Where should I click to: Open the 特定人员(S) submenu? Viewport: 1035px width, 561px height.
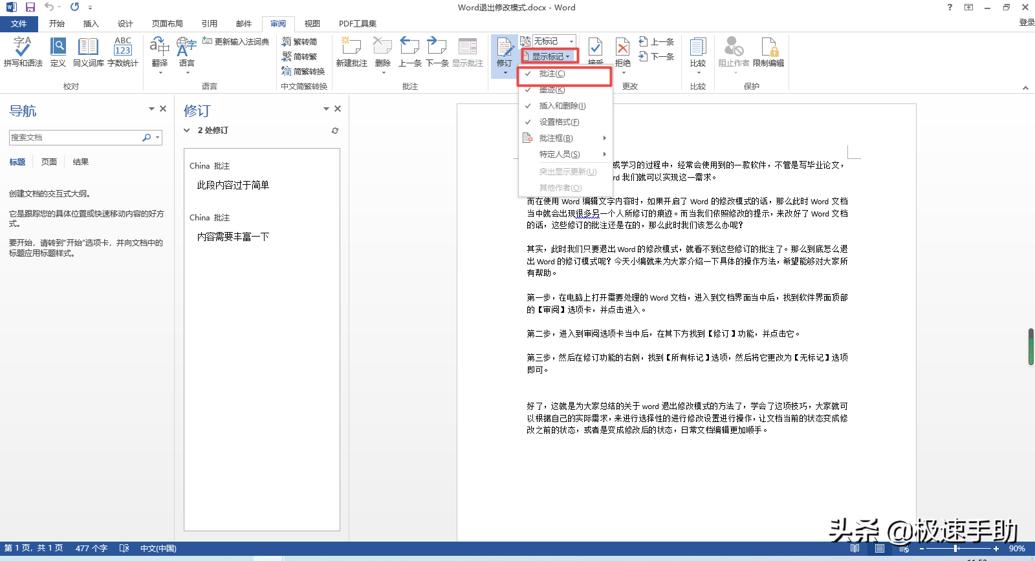565,154
